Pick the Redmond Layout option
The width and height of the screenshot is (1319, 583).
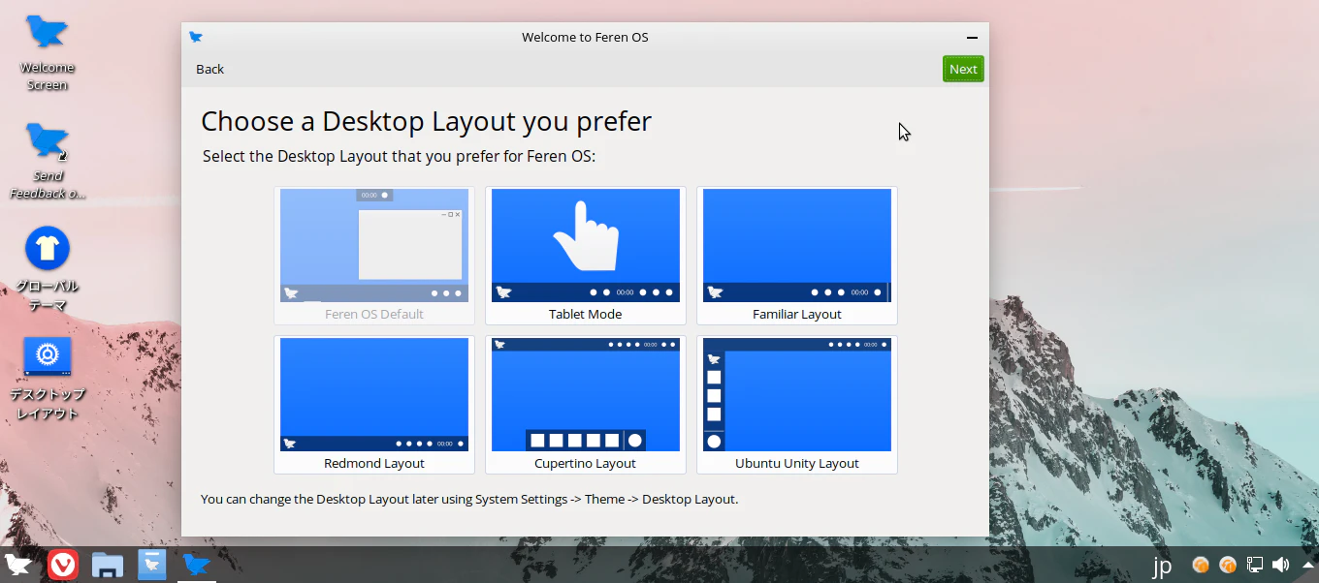pyautogui.click(x=374, y=405)
